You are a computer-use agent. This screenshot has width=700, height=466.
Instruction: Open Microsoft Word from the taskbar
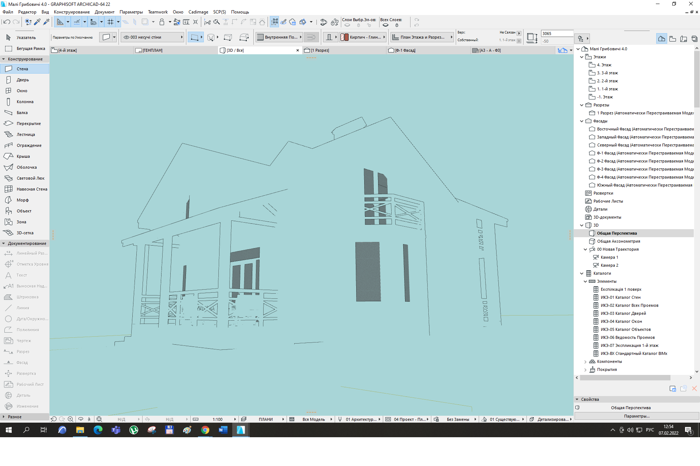(223, 430)
